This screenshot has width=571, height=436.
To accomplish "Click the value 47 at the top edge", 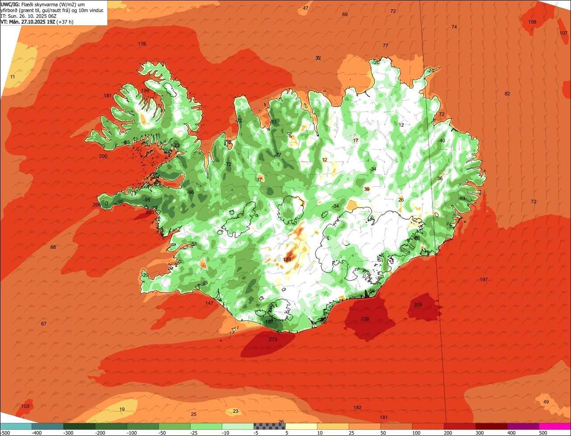I will coord(306,8).
